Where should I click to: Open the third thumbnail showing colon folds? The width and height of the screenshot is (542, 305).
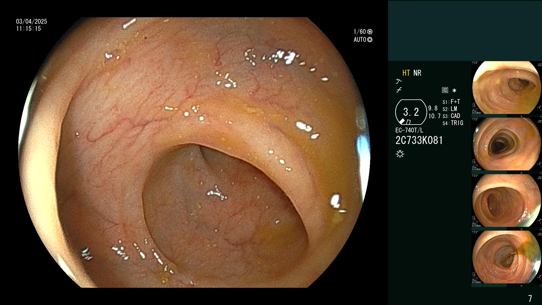pyautogui.click(x=507, y=201)
